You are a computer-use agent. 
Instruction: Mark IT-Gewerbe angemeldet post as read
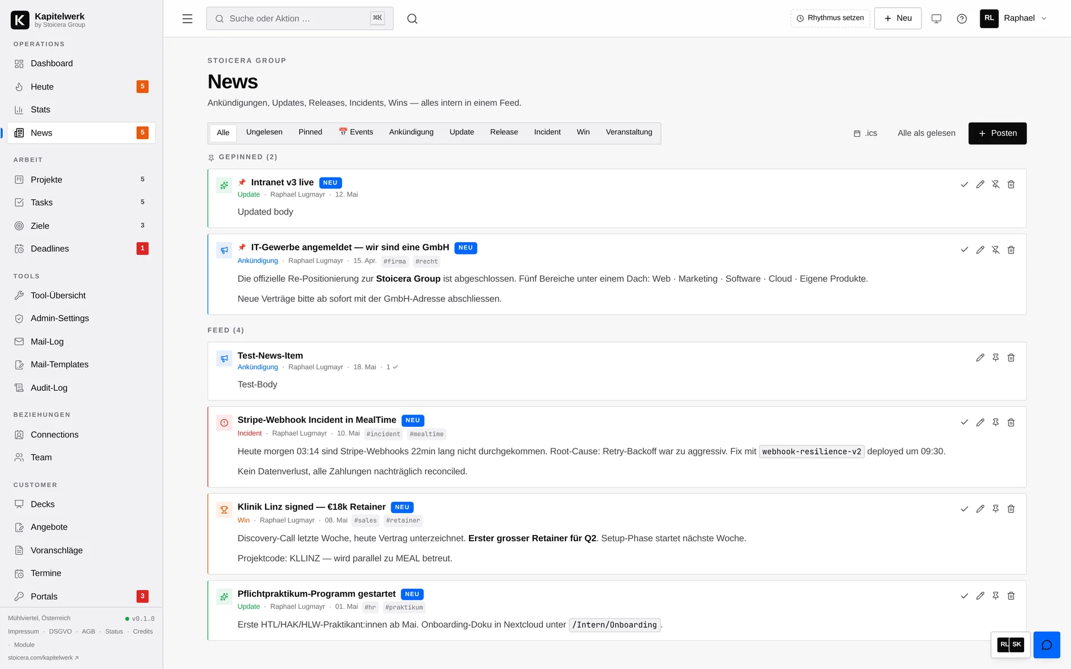click(x=964, y=250)
